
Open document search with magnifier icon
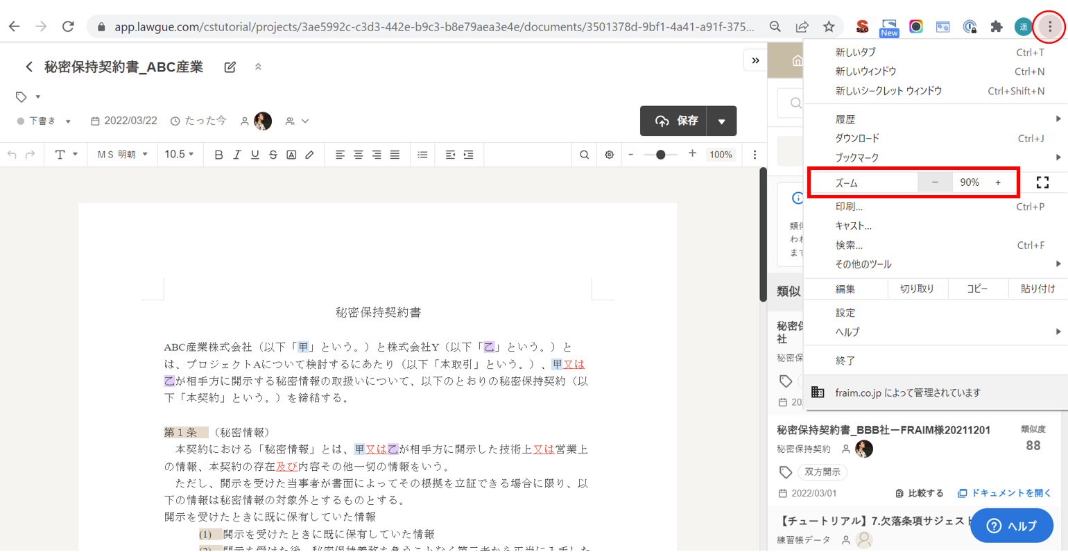click(x=585, y=155)
